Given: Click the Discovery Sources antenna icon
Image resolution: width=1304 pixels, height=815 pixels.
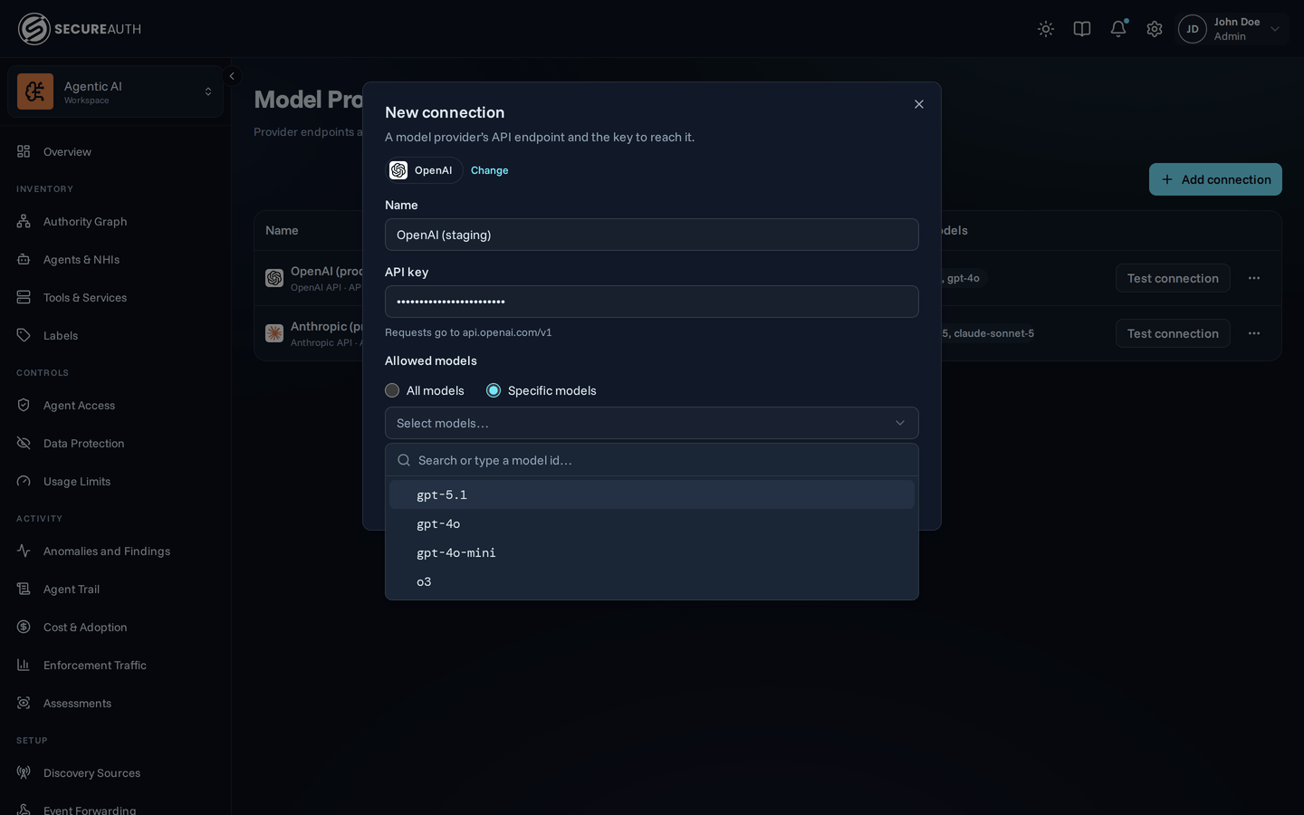Looking at the screenshot, I should pyautogui.click(x=24, y=772).
